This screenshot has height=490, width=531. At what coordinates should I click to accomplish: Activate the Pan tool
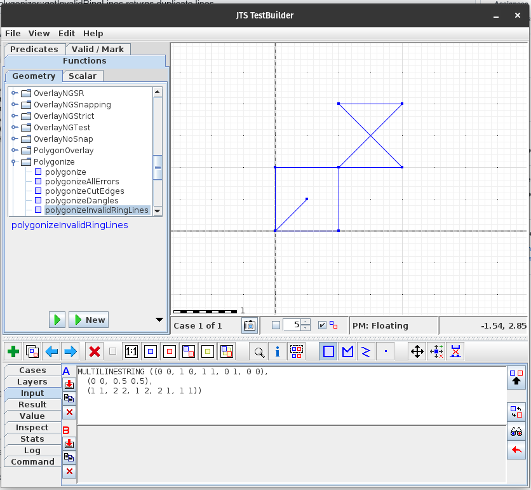(x=417, y=351)
